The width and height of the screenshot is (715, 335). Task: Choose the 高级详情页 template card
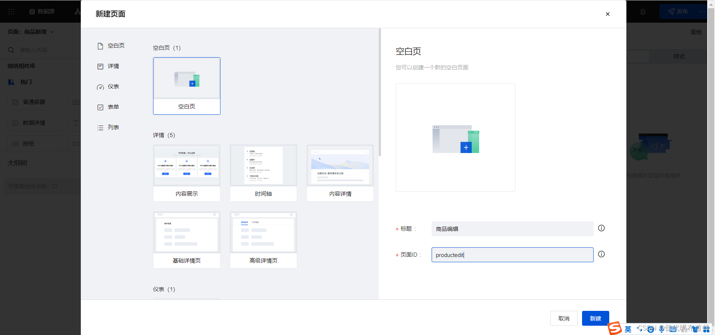point(263,240)
